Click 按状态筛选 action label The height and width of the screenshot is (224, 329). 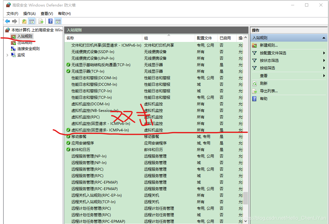tap(269, 61)
